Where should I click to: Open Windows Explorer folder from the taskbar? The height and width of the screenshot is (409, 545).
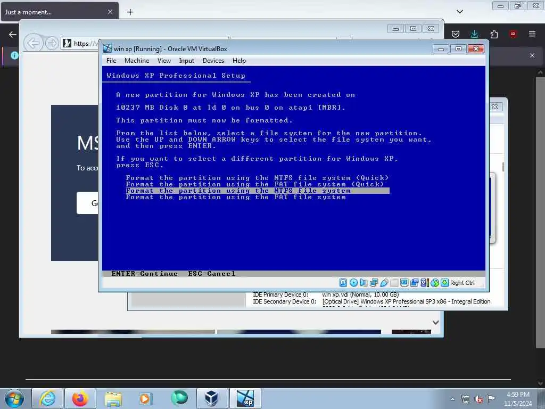click(x=113, y=398)
